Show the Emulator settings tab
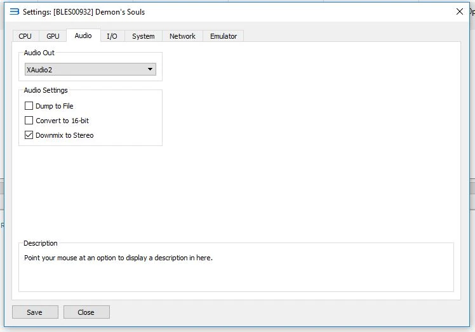475x332 pixels. (x=224, y=36)
